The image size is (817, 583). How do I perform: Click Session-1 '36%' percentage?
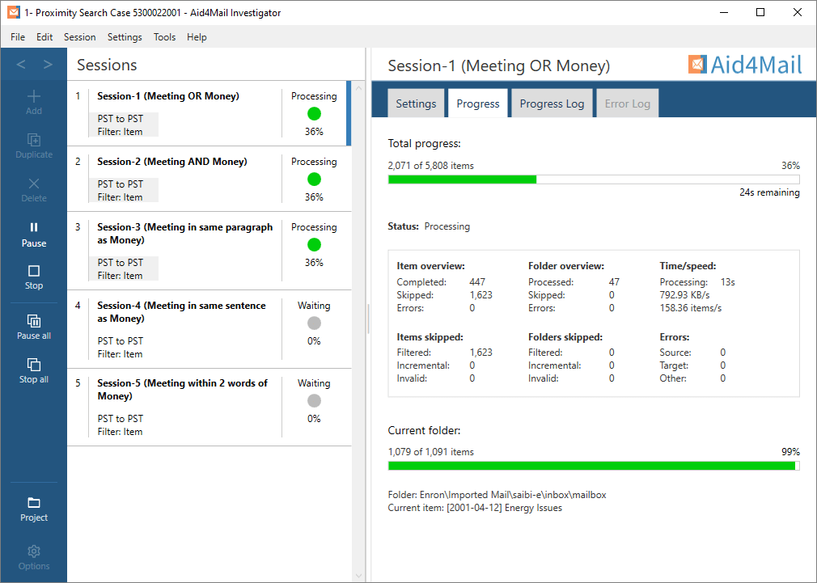pos(314,131)
